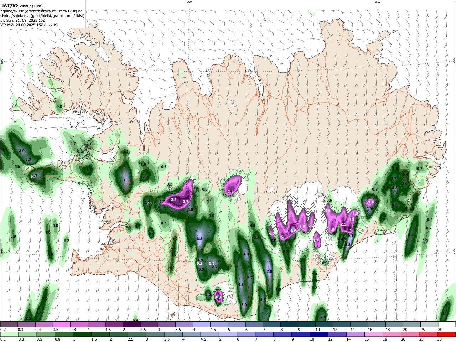Click the 7.0 rainfall value on the map
Image resolution: width=456 pixels, height=342 pixels.
tap(269, 271)
